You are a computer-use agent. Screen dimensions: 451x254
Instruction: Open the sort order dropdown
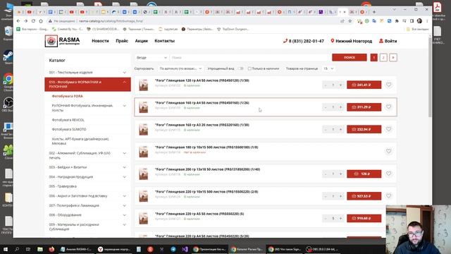(180, 68)
